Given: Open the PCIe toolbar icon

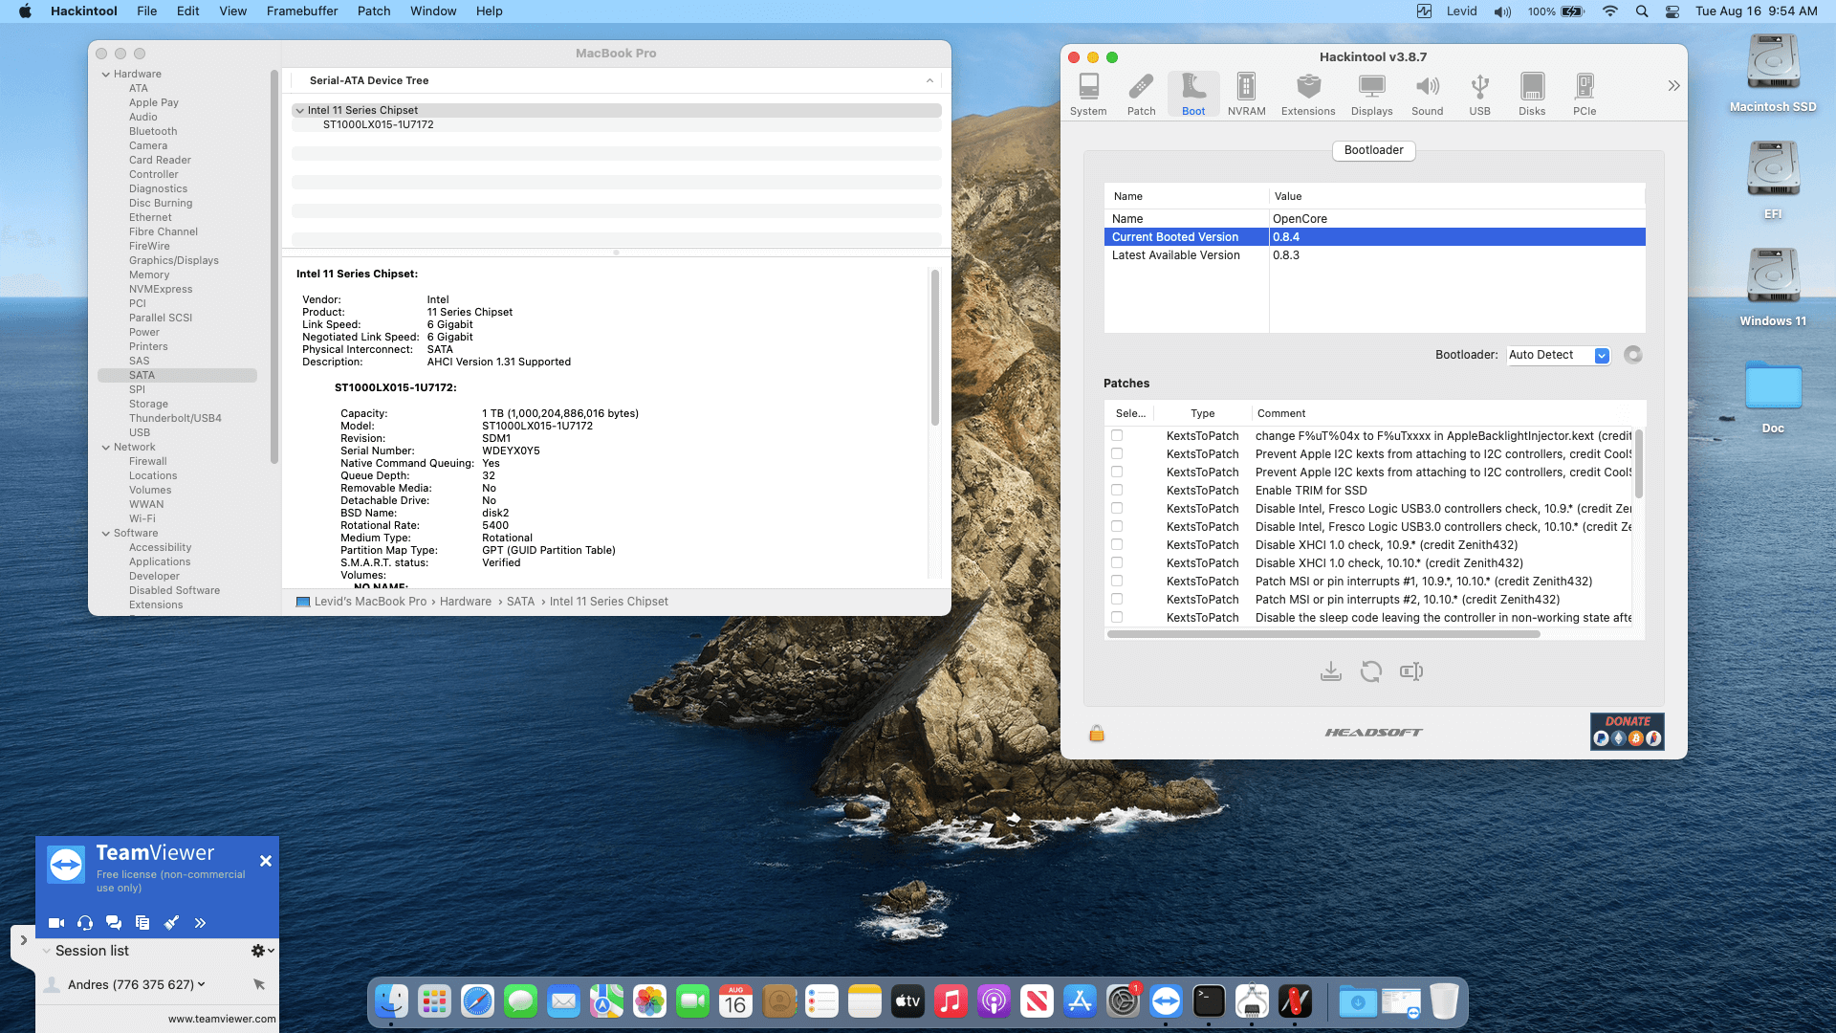Looking at the screenshot, I should tap(1585, 95).
